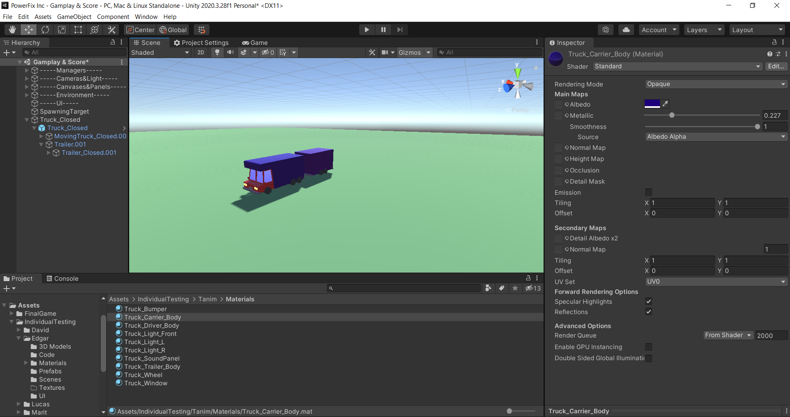Image resolution: width=790 pixels, height=417 pixels.
Task: Select the Scale tool
Action: tap(62, 30)
